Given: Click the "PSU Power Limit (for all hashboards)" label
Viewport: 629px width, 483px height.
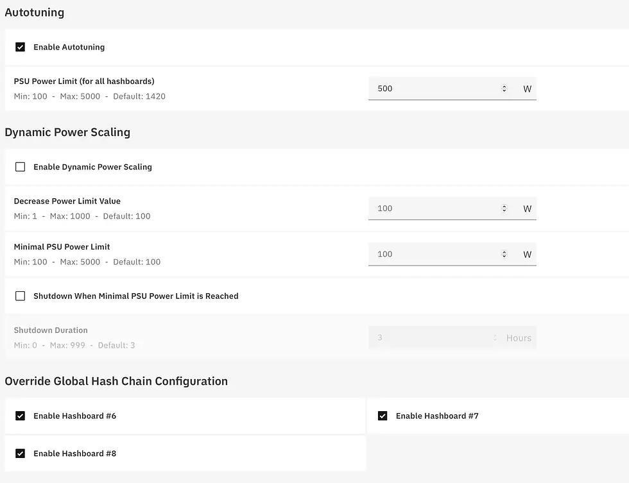Looking at the screenshot, I should click(84, 81).
